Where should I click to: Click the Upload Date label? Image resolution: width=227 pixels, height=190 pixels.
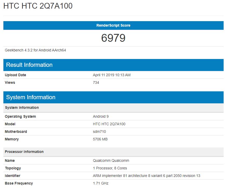point(16,75)
